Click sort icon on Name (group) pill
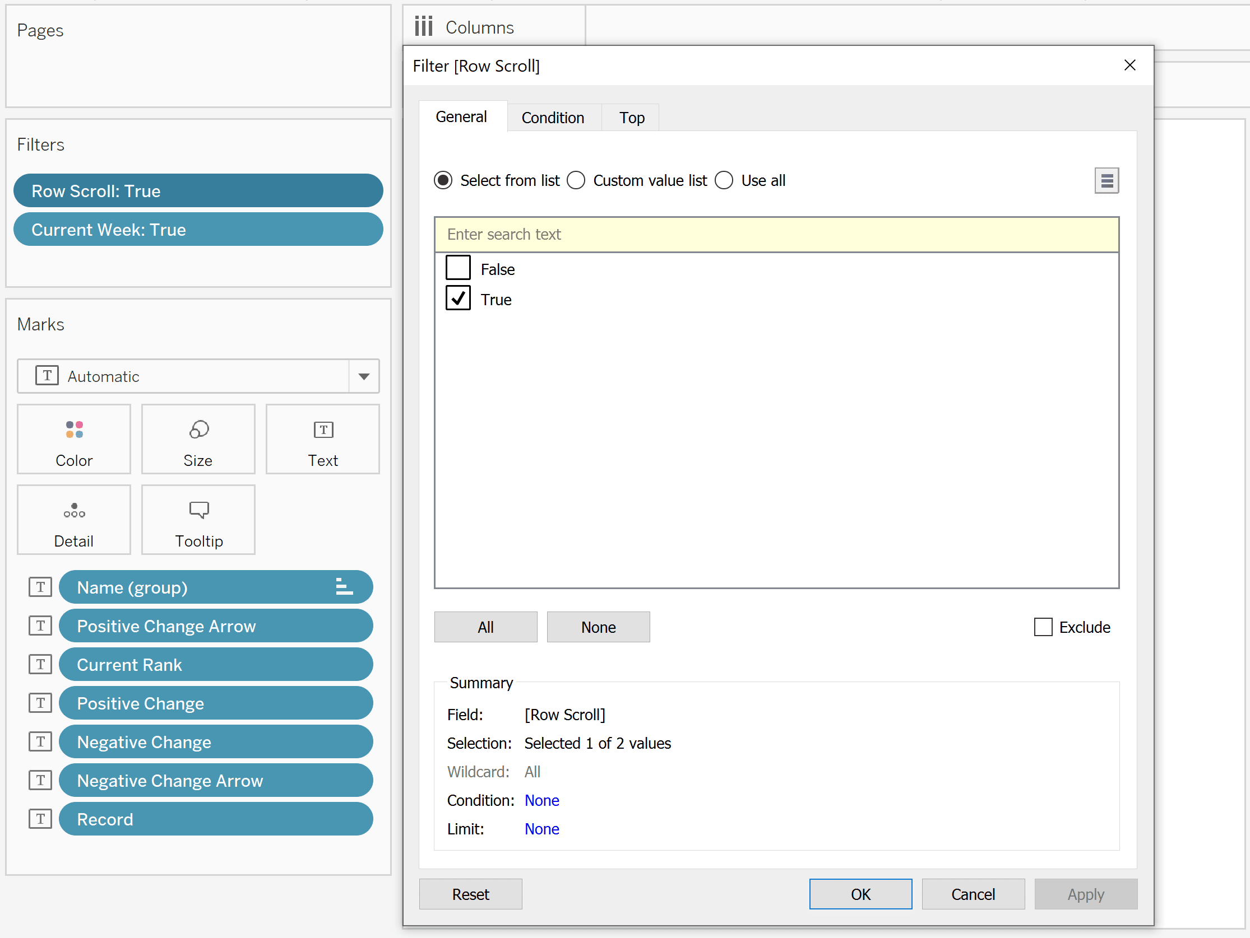Viewport: 1250px width, 938px height. point(344,587)
